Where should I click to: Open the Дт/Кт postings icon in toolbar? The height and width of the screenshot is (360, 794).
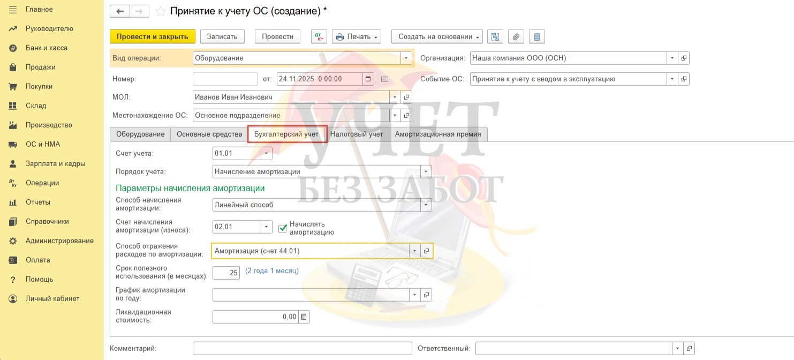319,36
